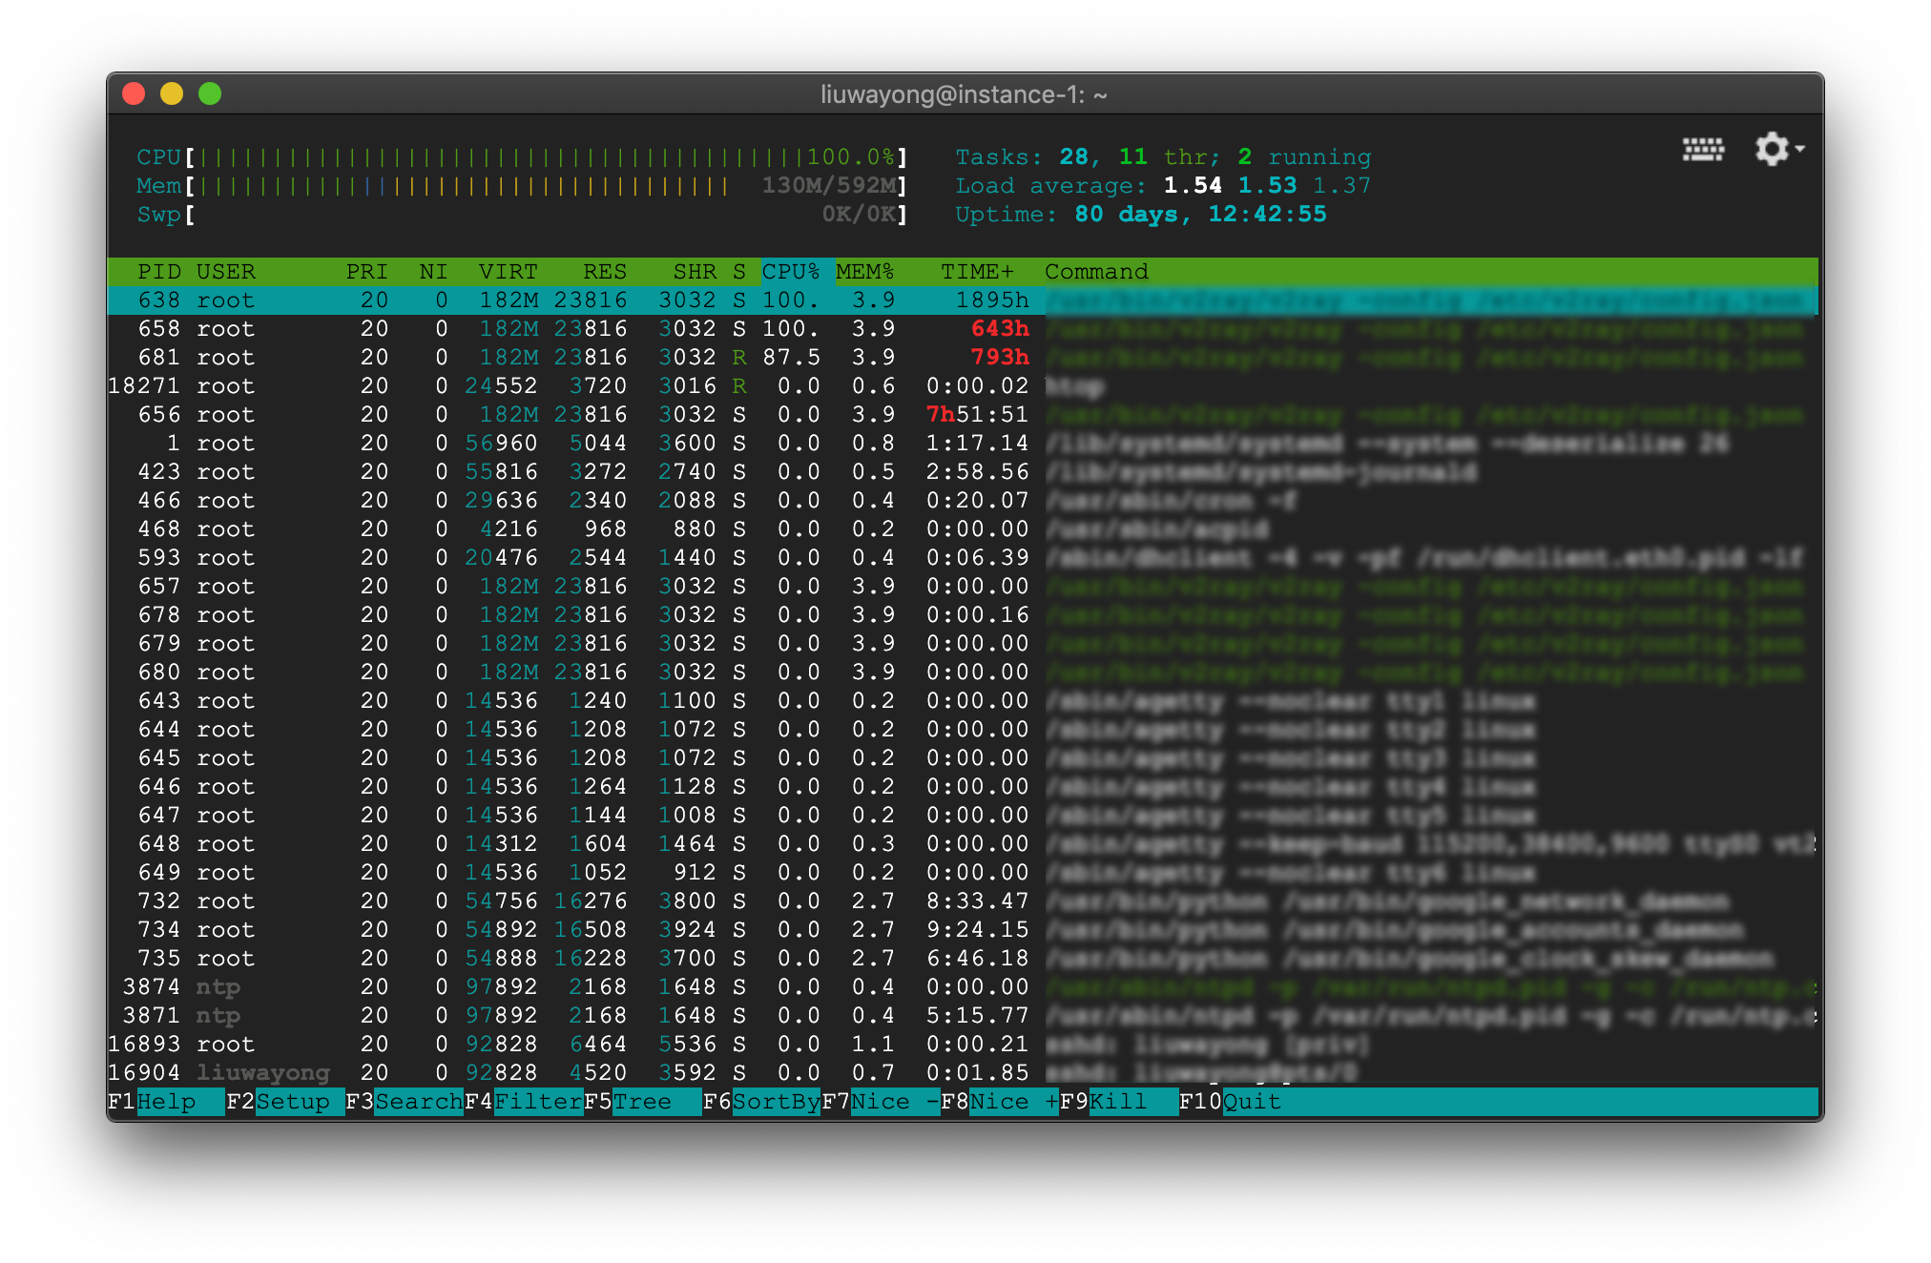
Task: Click F7 Nice minus button
Action: (x=881, y=1102)
